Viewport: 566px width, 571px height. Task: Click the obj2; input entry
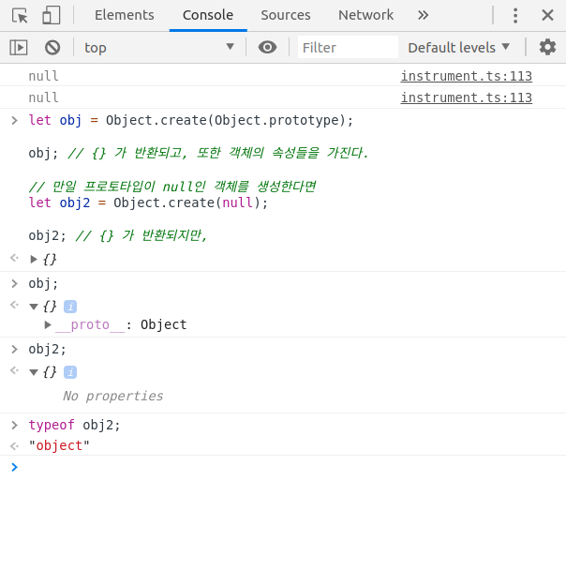(47, 349)
